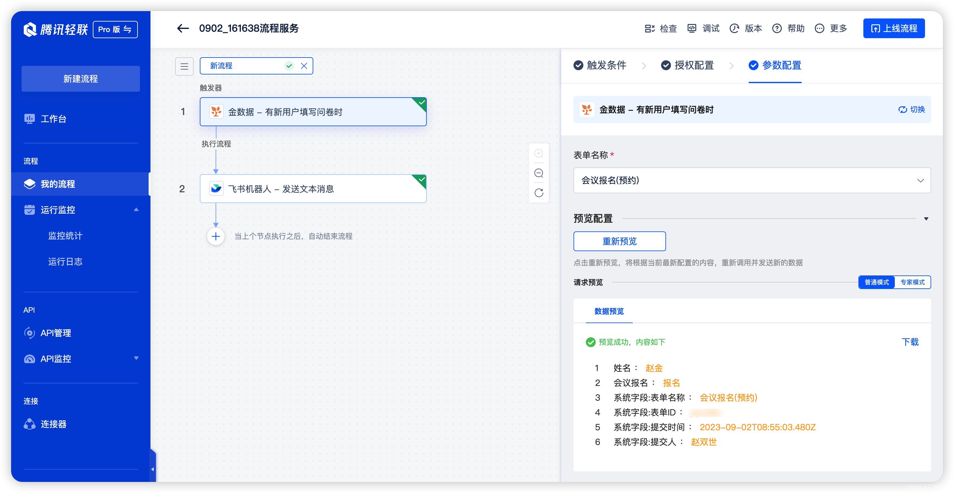
Task: Click the back arrow beside the flow title
Action: pos(183,28)
